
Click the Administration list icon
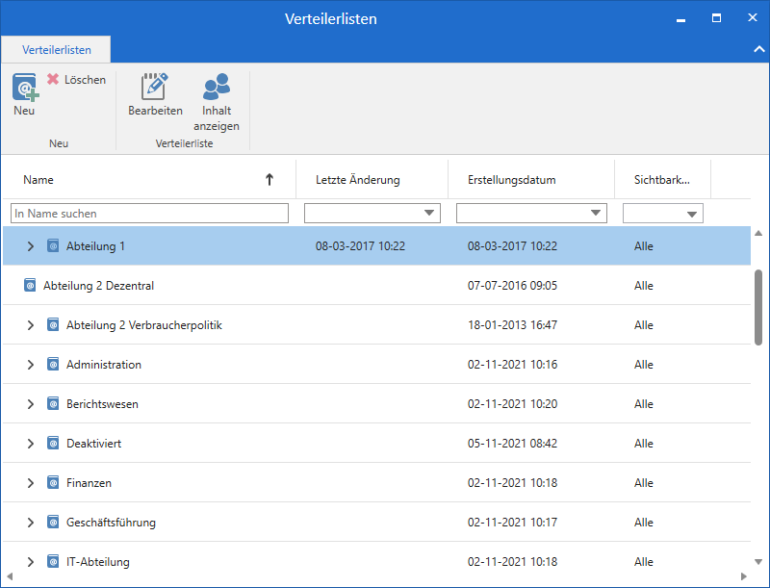[53, 364]
